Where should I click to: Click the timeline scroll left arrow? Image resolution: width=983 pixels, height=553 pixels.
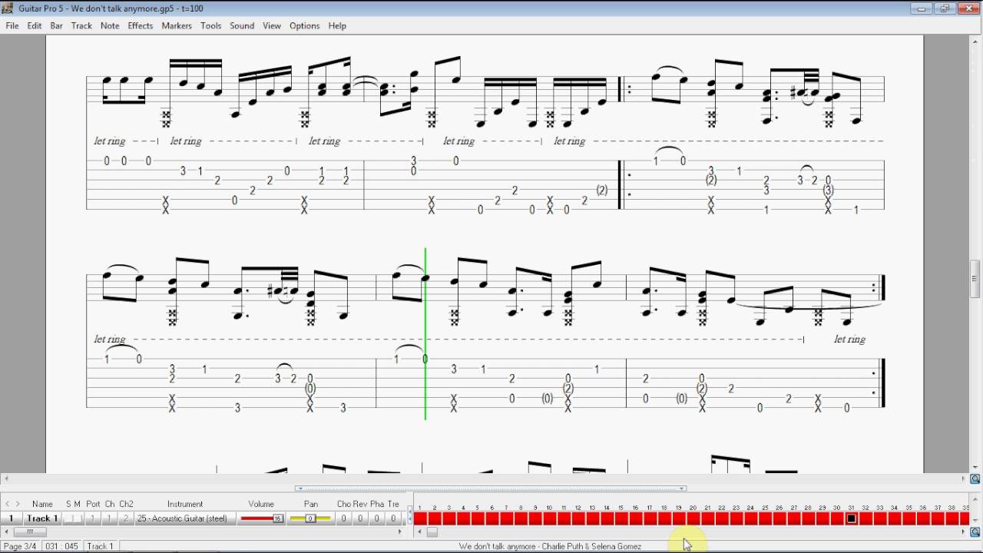(x=420, y=532)
